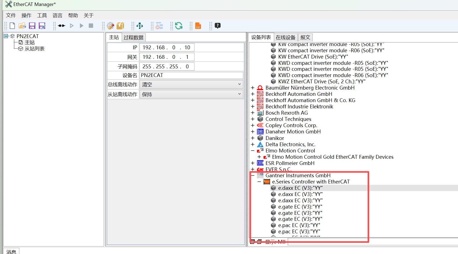
Task: Expand the Danikor vendor node
Action: [x=253, y=138]
